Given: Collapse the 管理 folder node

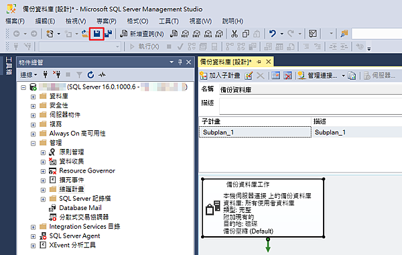Looking at the screenshot, I should pos(33,144).
